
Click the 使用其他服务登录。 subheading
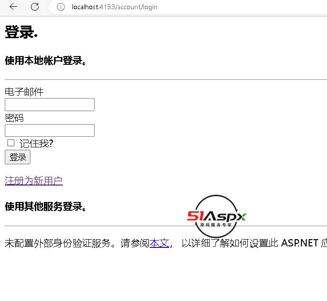pyautogui.click(x=45, y=207)
